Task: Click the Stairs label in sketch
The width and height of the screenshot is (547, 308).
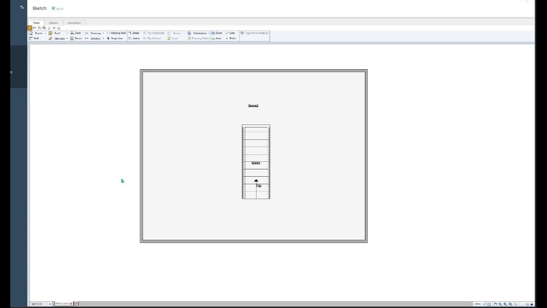Action: click(256, 163)
